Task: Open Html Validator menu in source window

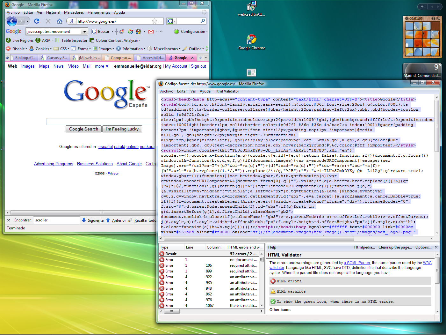Action: pos(227,91)
